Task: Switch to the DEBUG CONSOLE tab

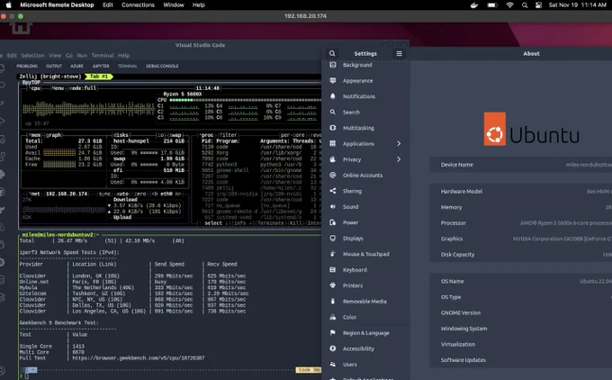Action: click(162, 66)
